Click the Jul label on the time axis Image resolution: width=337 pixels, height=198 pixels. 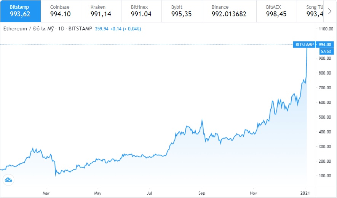(x=149, y=193)
